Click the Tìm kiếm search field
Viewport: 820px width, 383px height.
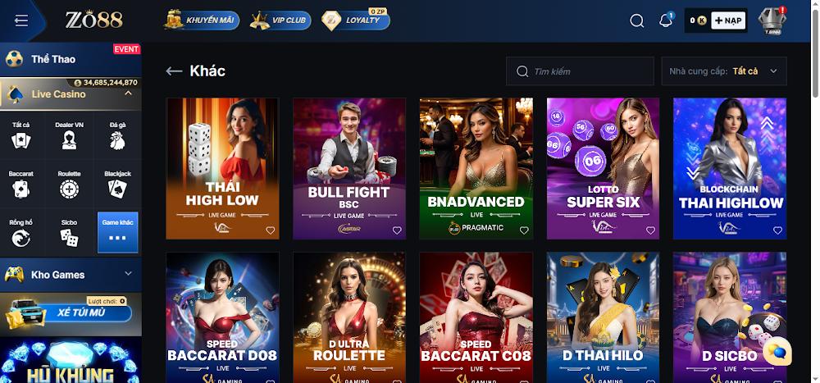[580, 71]
